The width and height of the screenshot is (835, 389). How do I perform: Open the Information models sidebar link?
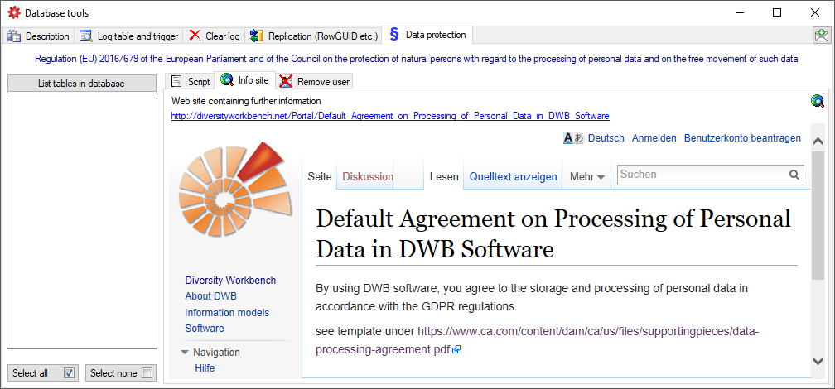pos(227,312)
